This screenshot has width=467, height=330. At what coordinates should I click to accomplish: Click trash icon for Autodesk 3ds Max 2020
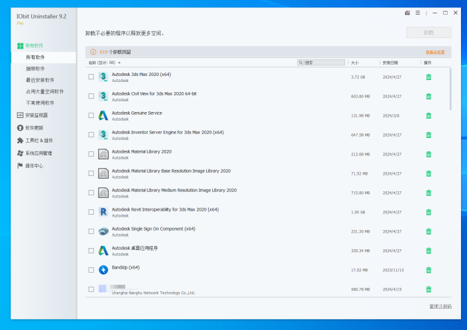tap(428, 77)
